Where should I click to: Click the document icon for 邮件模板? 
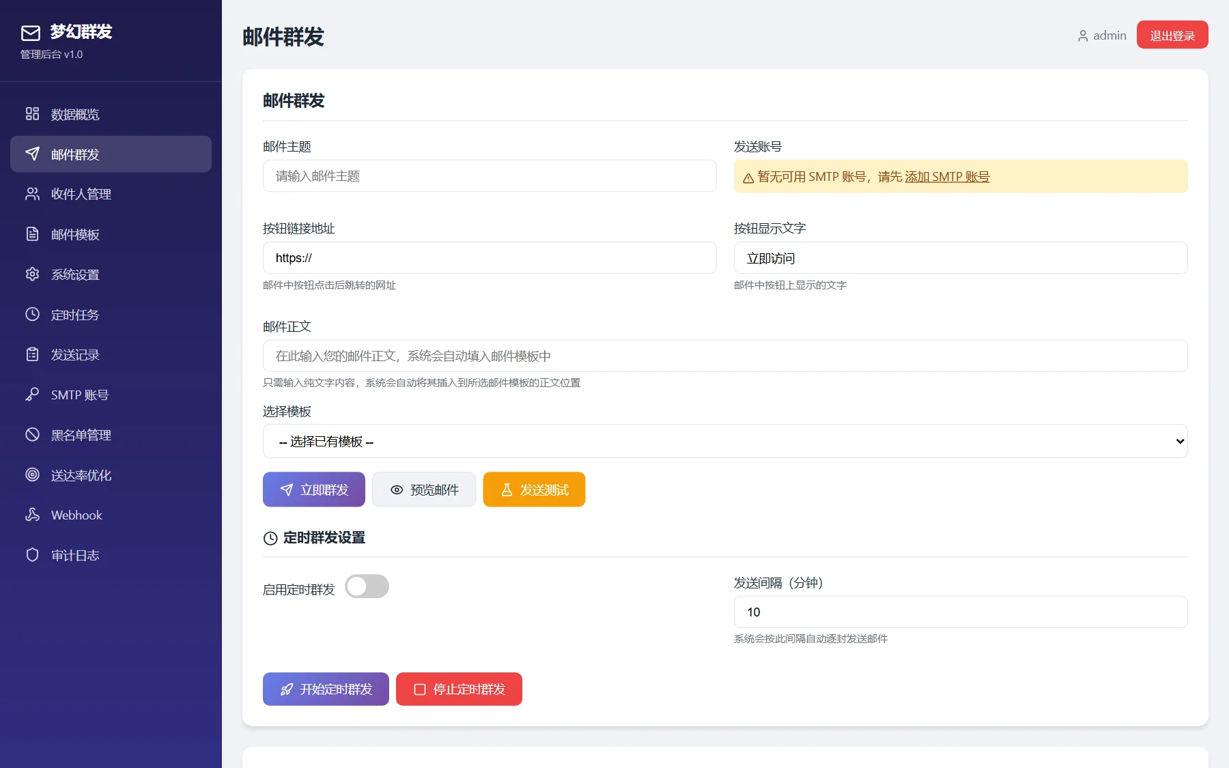tap(32, 234)
